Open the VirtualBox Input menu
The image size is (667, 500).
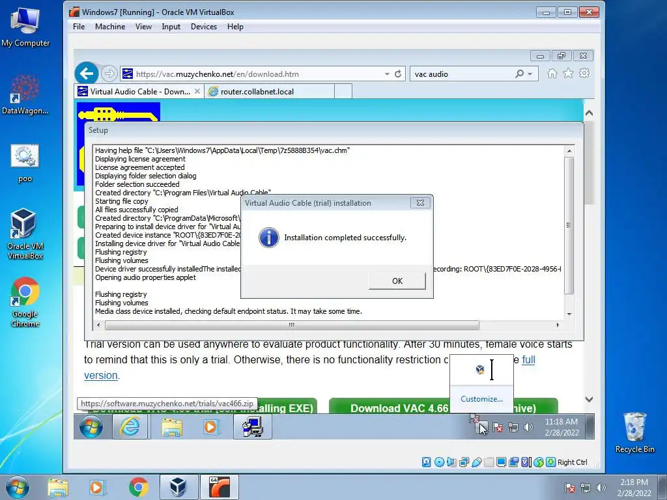171,27
